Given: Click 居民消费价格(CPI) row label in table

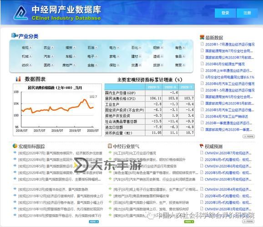Looking at the screenshot, I should [120, 99].
